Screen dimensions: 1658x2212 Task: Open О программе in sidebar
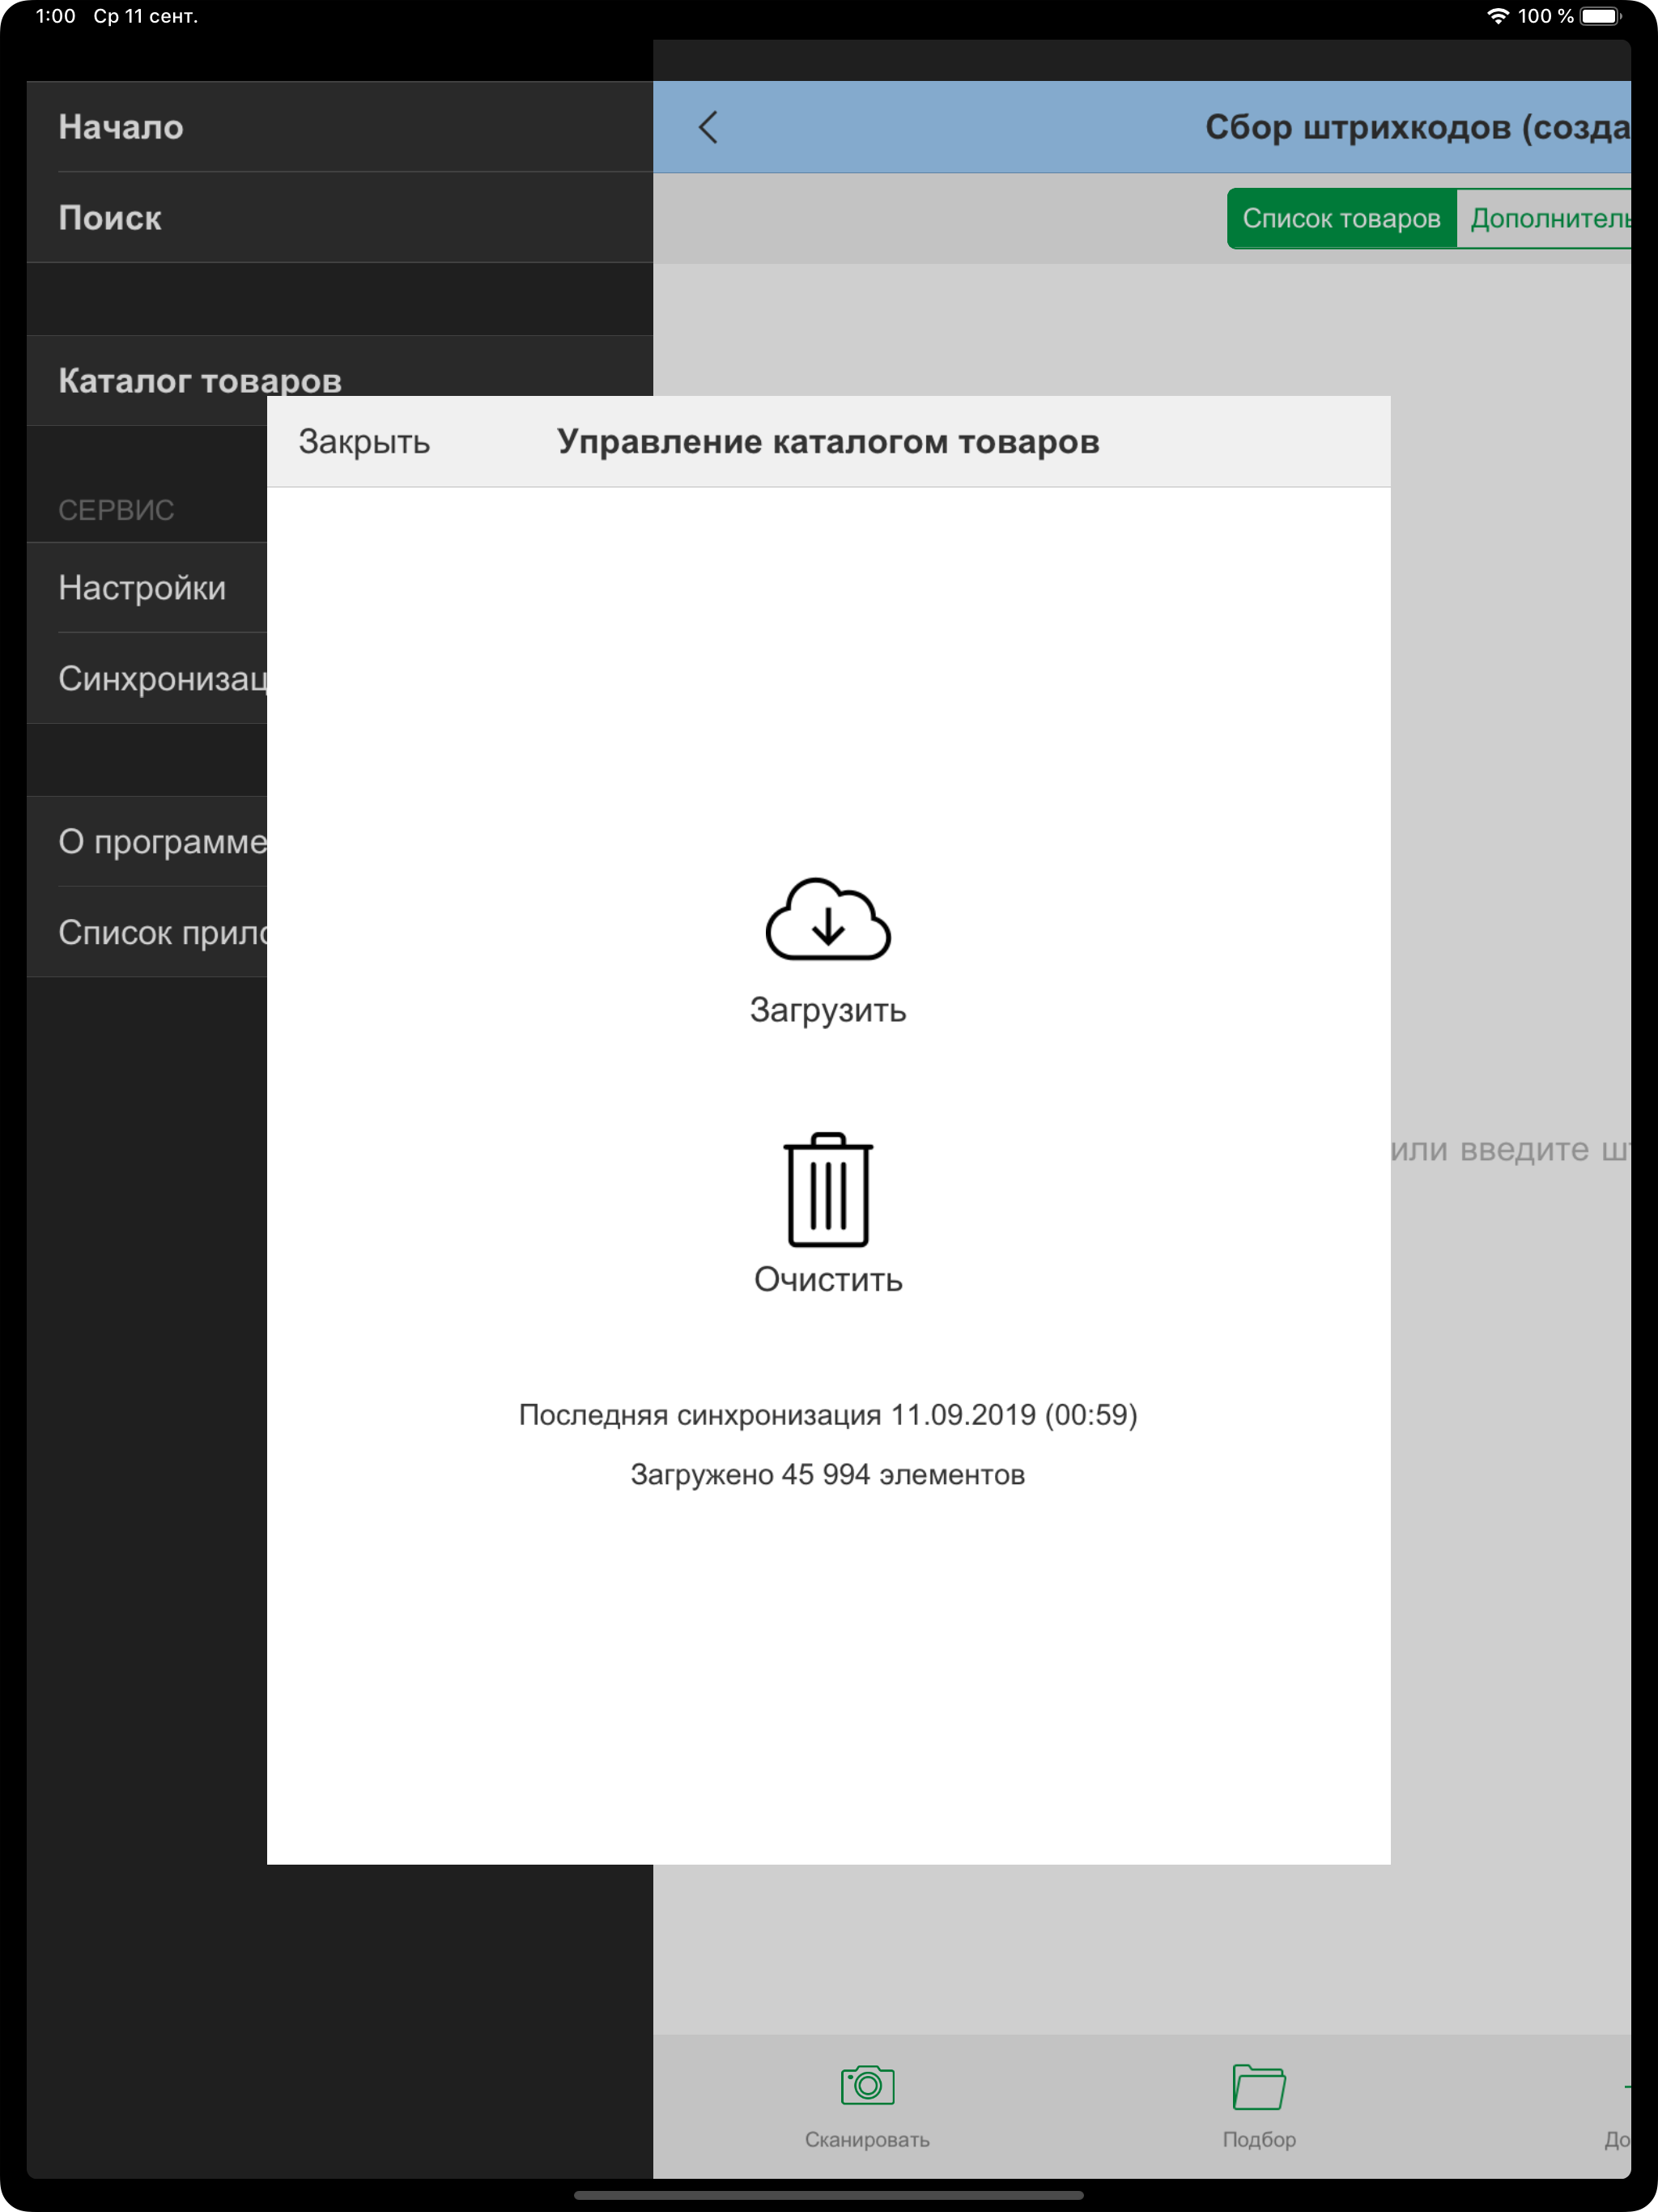point(147,841)
